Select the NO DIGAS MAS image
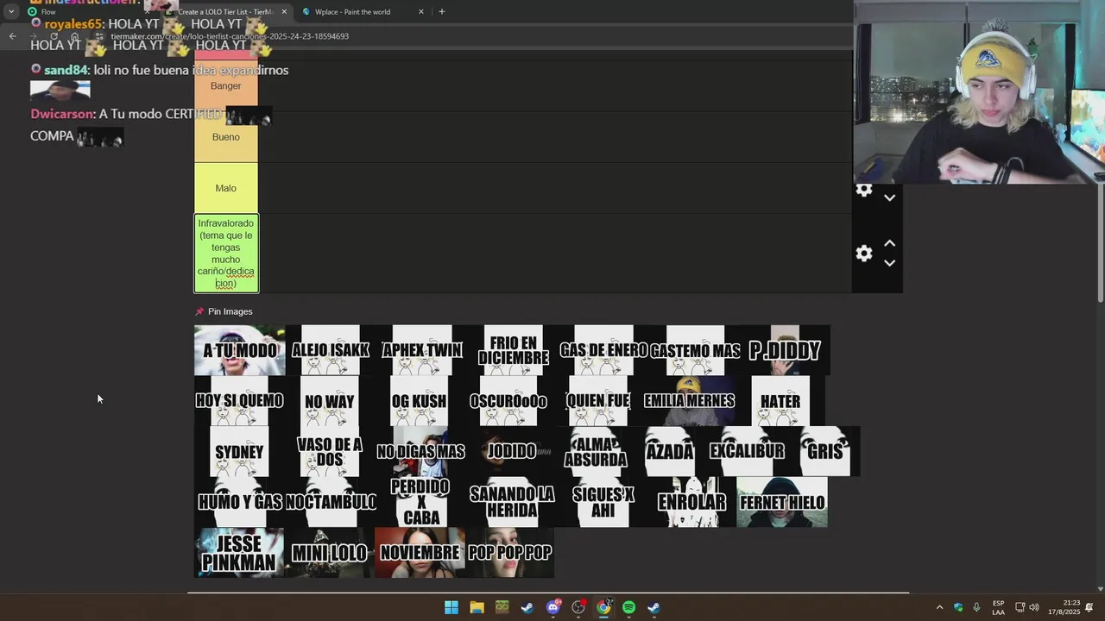The width and height of the screenshot is (1105, 621). click(420, 452)
